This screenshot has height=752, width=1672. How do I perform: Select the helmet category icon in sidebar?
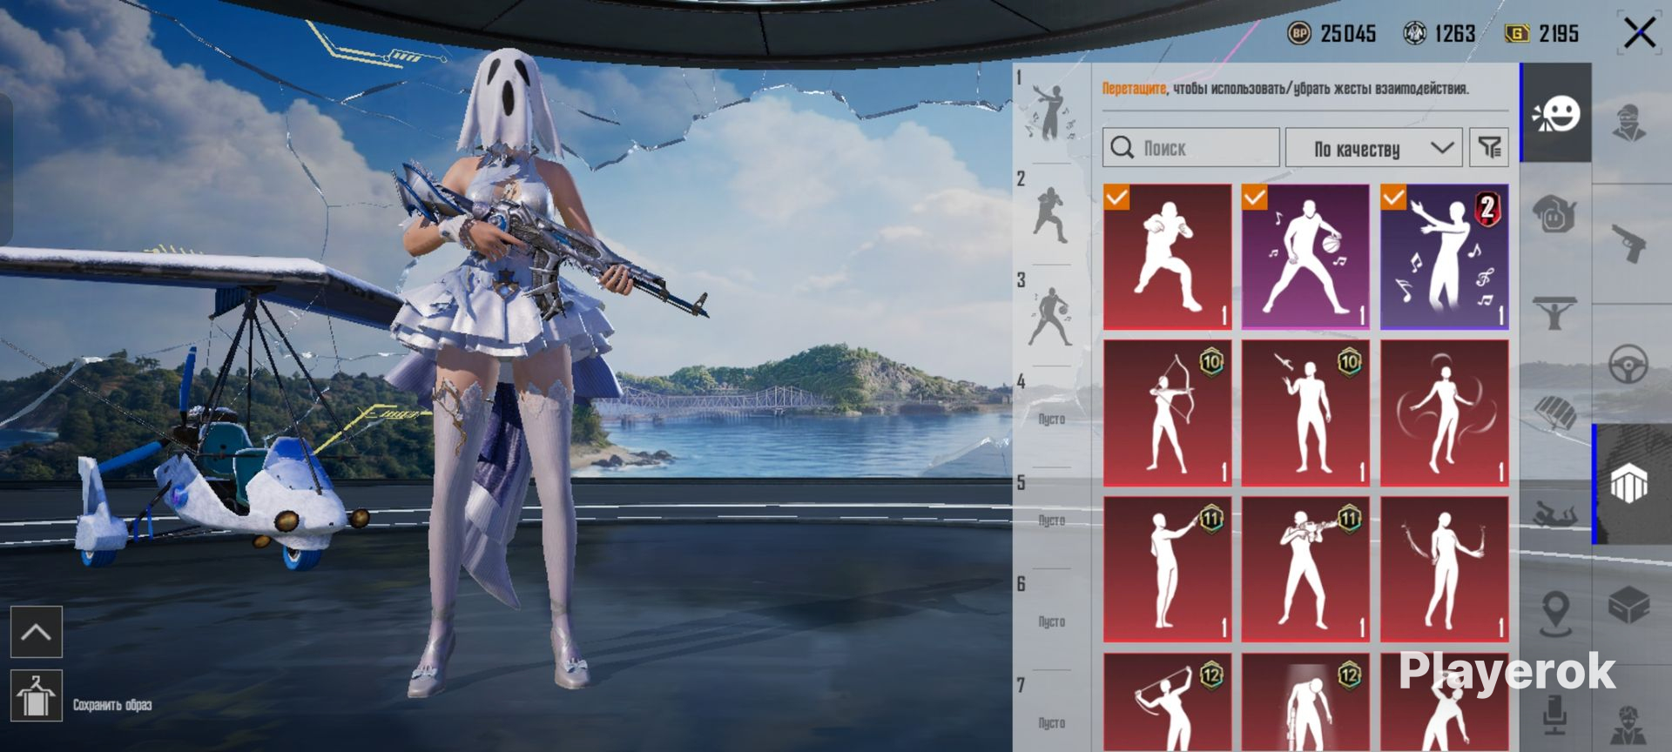click(x=1555, y=213)
